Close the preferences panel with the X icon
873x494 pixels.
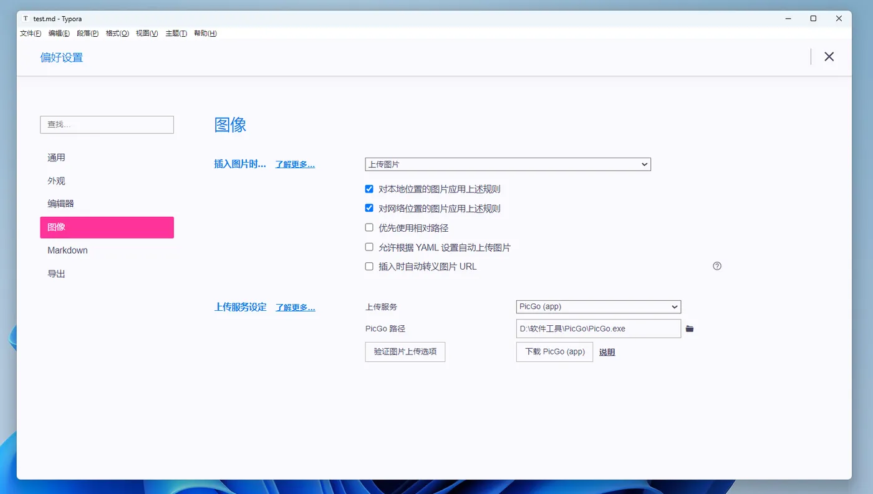(829, 57)
